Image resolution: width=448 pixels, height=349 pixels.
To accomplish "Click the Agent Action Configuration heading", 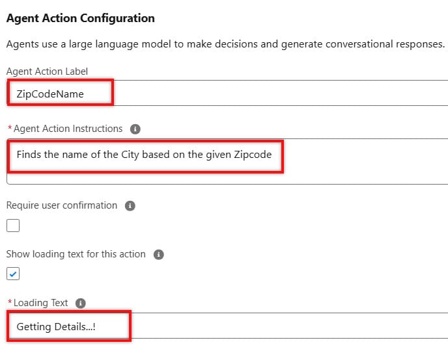I will pyautogui.click(x=81, y=18).
